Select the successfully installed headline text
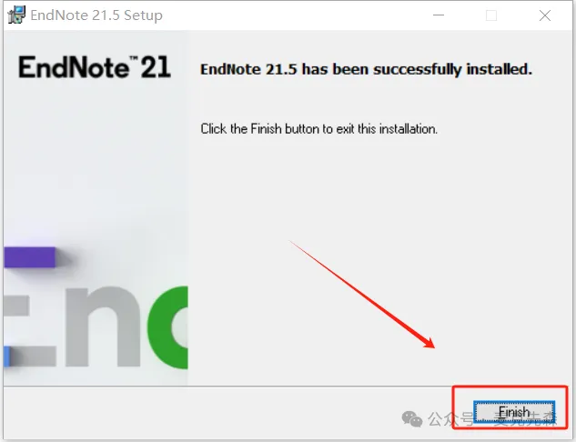576x442 pixels. (366, 69)
